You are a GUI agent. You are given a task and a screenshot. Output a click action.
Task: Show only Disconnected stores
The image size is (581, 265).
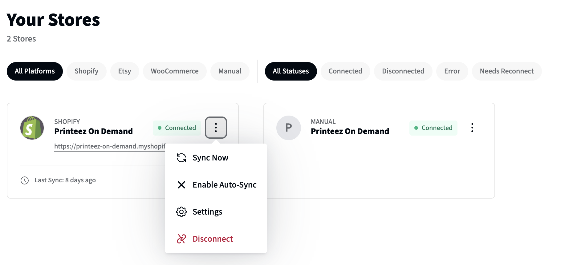403,71
